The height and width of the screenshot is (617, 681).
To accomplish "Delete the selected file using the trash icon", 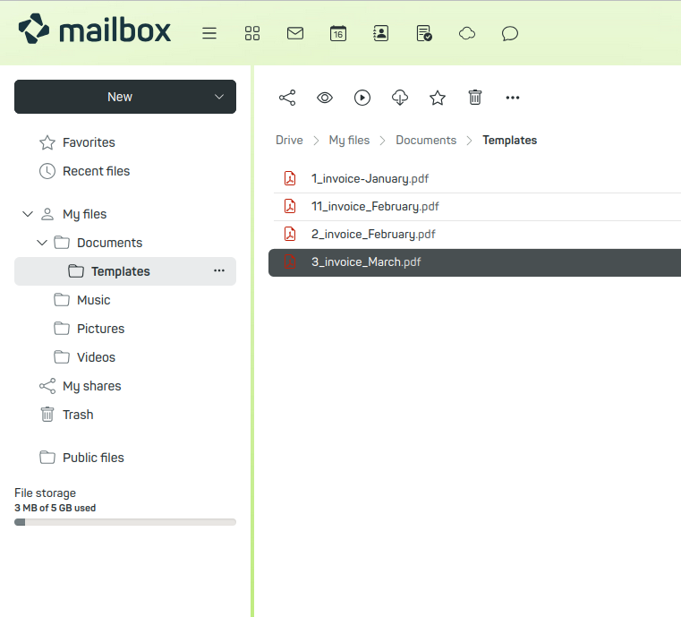I will tap(475, 98).
